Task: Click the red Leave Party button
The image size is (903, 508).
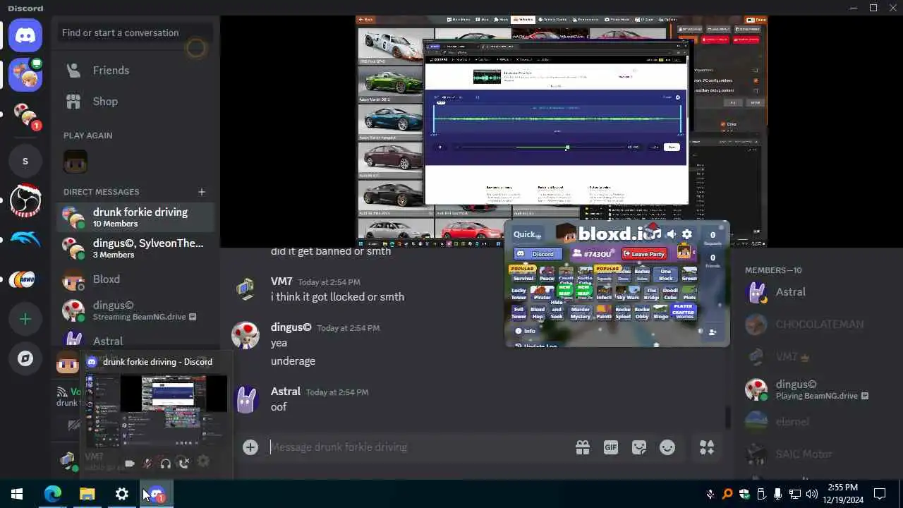Action: pyautogui.click(x=644, y=254)
